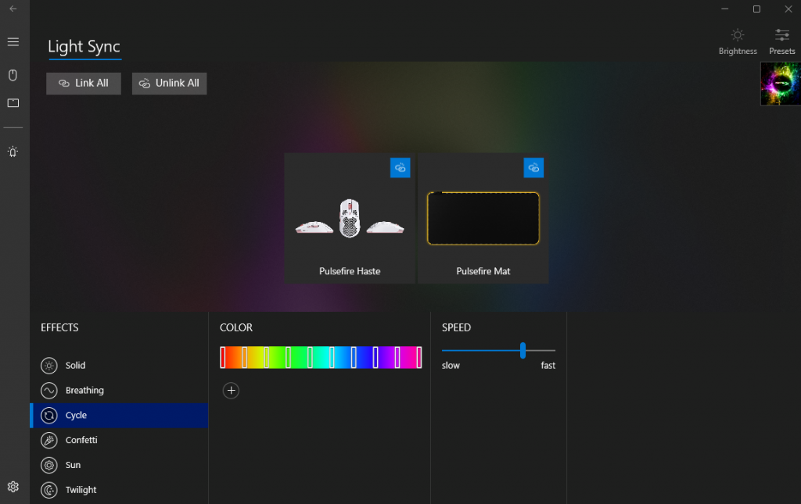This screenshot has width=801, height=504.
Task: Select the red color stop on gradient bar
Action: [x=223, y=357]
